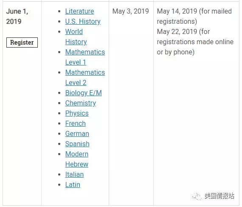Open the Literature subject link

click(x=79, y=11)
